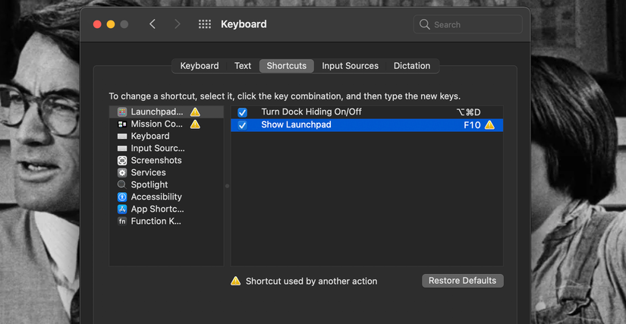
Task: Click the Turn Dock Hiding On/Off label
Action: click(311, 112)
